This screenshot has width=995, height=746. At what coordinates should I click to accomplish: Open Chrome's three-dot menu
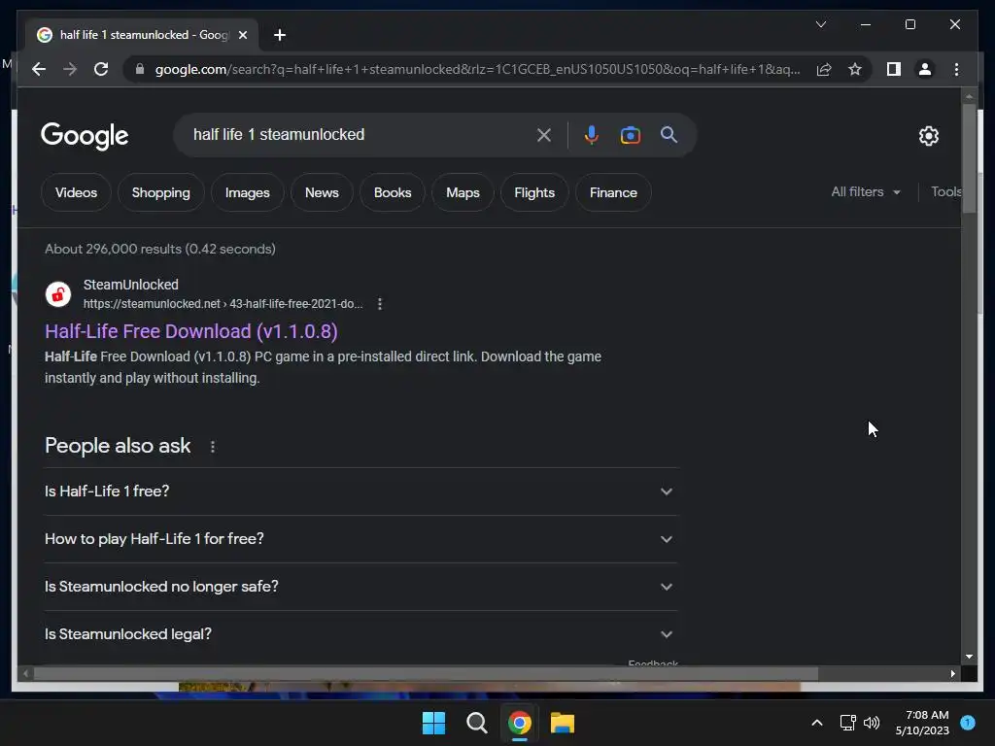956,69
